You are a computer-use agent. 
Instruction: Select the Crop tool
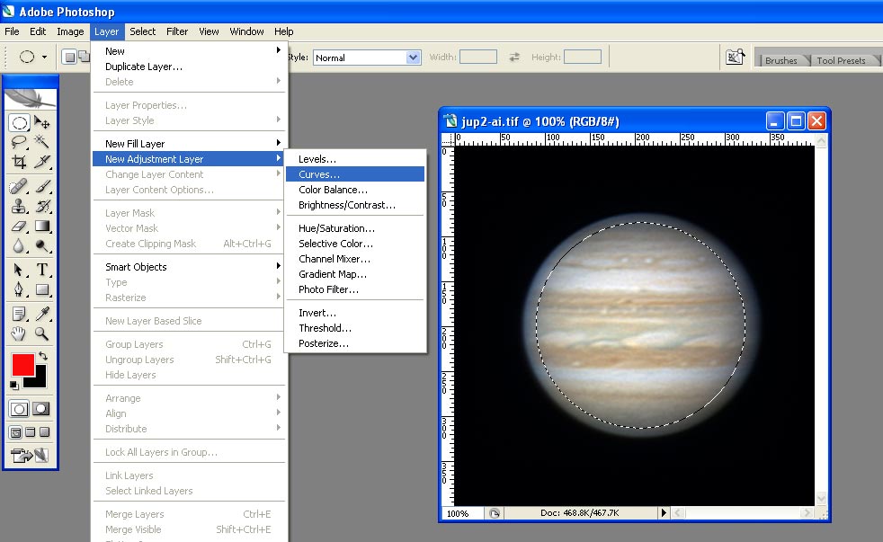19,162
